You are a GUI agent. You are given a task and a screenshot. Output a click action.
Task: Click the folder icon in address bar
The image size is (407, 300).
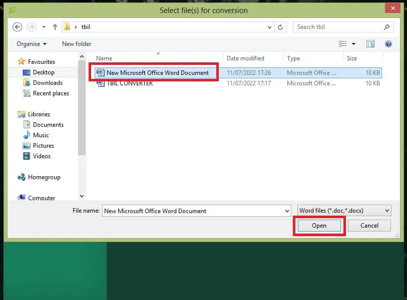pyautogui.click(x=67, y=26)
